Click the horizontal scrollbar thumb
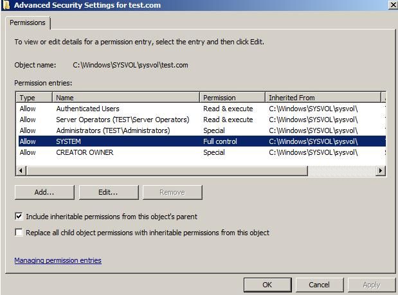 [167, 171]
